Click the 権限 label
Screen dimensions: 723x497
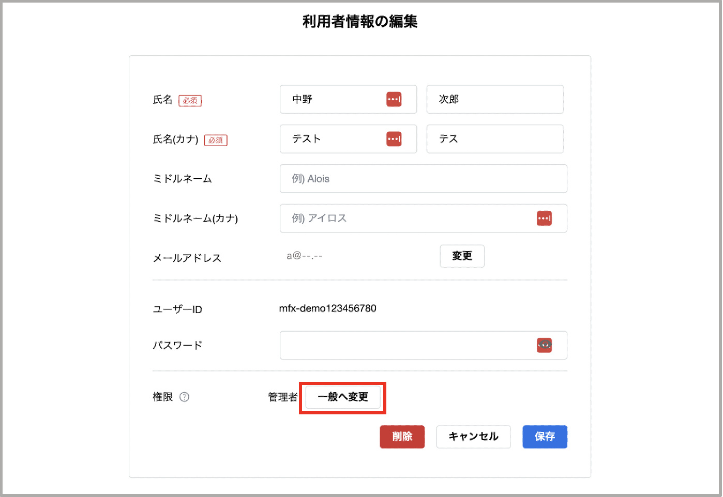[163, 397]
